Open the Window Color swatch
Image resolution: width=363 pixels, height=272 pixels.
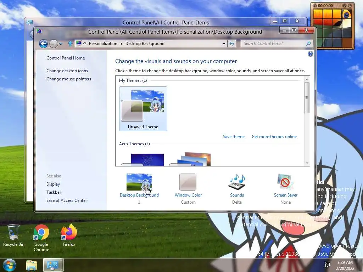(188, 182)
